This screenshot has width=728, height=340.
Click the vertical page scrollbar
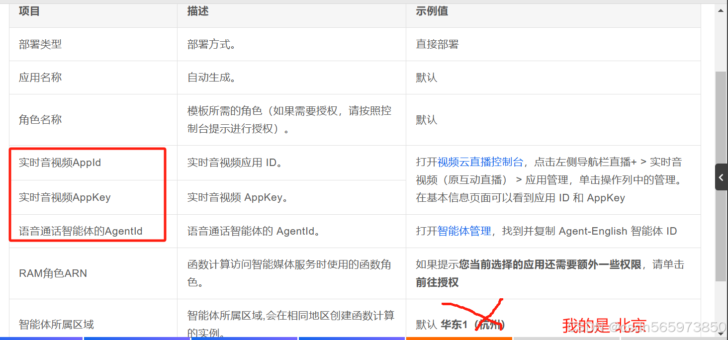click(721, 175)
